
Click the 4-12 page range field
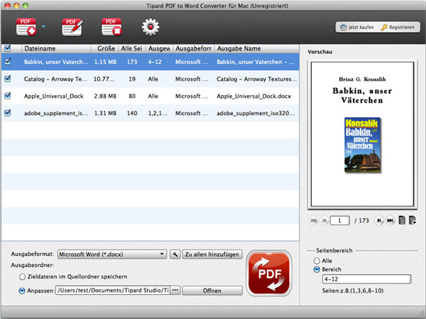[x=366, y=279]
